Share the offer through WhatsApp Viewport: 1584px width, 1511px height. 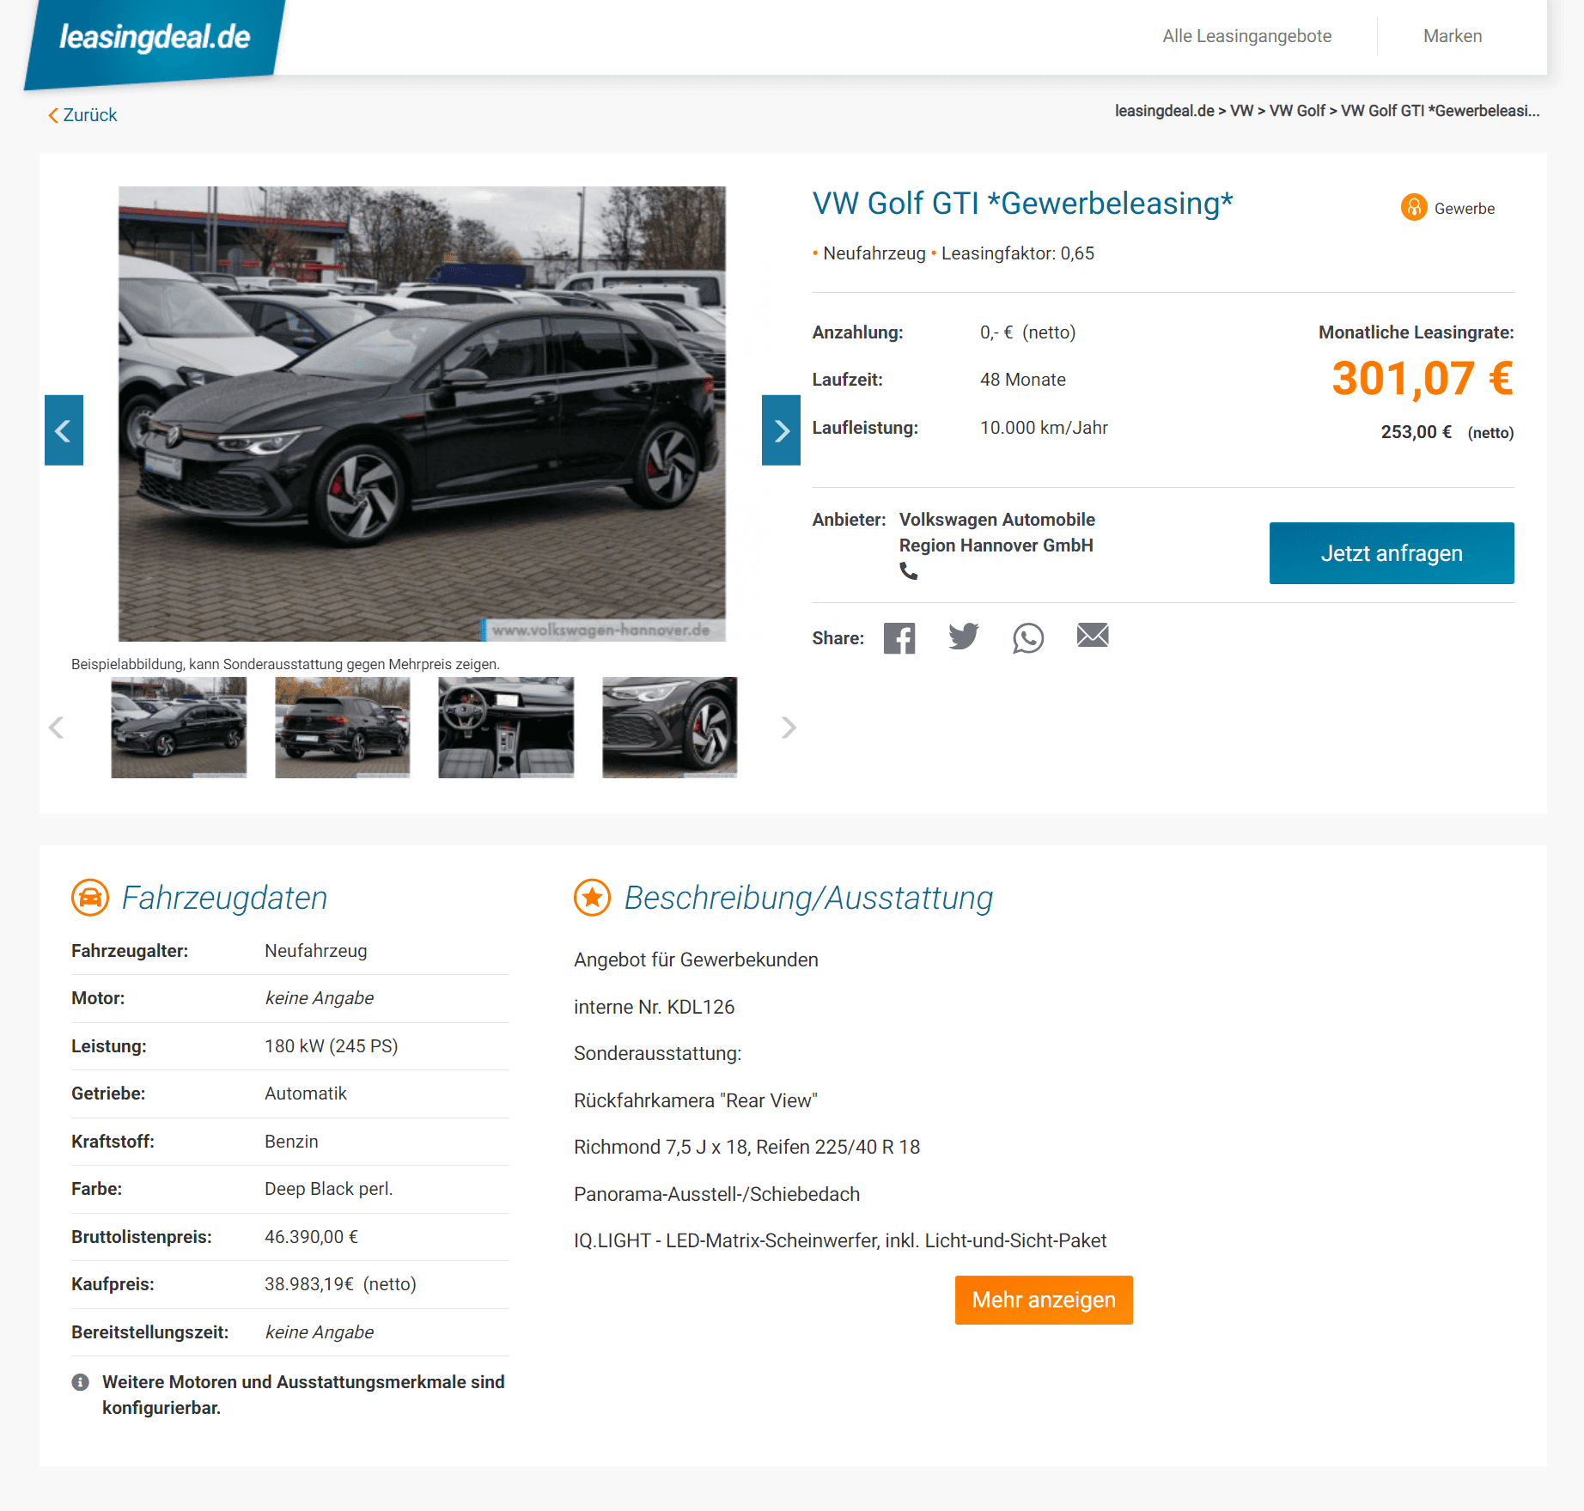coord(1028,637)
